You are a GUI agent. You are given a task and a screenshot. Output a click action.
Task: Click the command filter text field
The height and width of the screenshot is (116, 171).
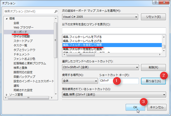pyautogui.click(x=114, y=30)
